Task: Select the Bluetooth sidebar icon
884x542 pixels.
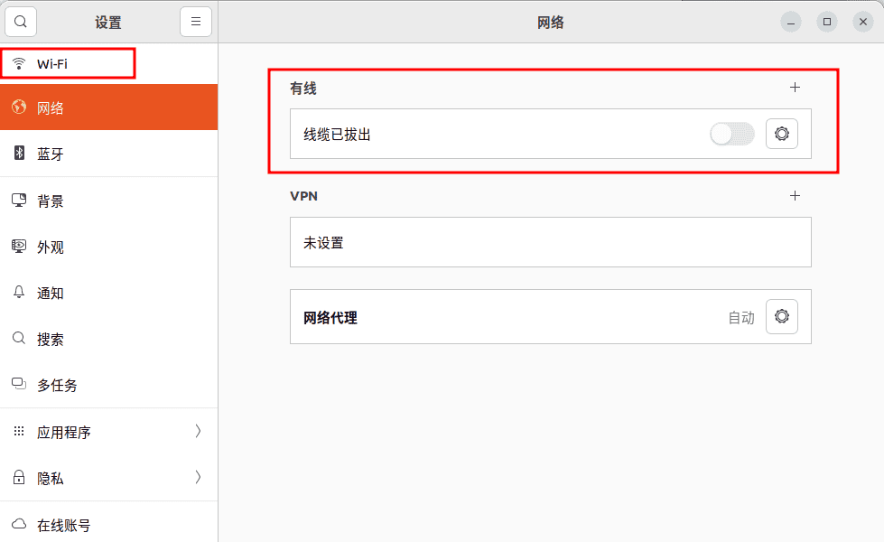Action: pos(20,154)
